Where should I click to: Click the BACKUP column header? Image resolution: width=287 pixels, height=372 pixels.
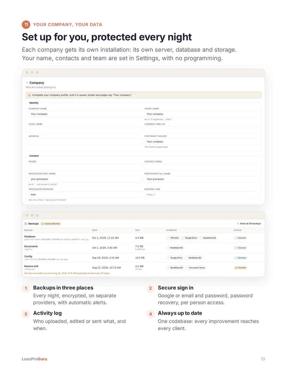pos(28,230)
